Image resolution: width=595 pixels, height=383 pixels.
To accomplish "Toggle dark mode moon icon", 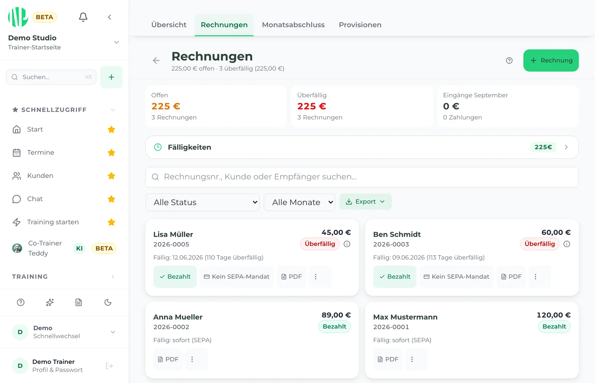I will (108, 302).
